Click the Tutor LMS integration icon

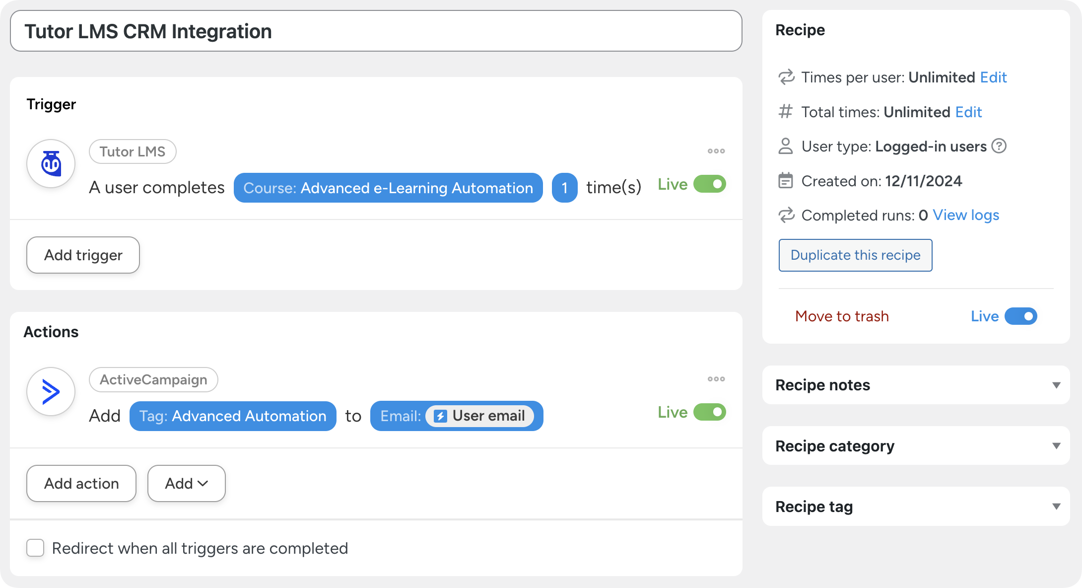pyautogui.click(x=51, y=163)
